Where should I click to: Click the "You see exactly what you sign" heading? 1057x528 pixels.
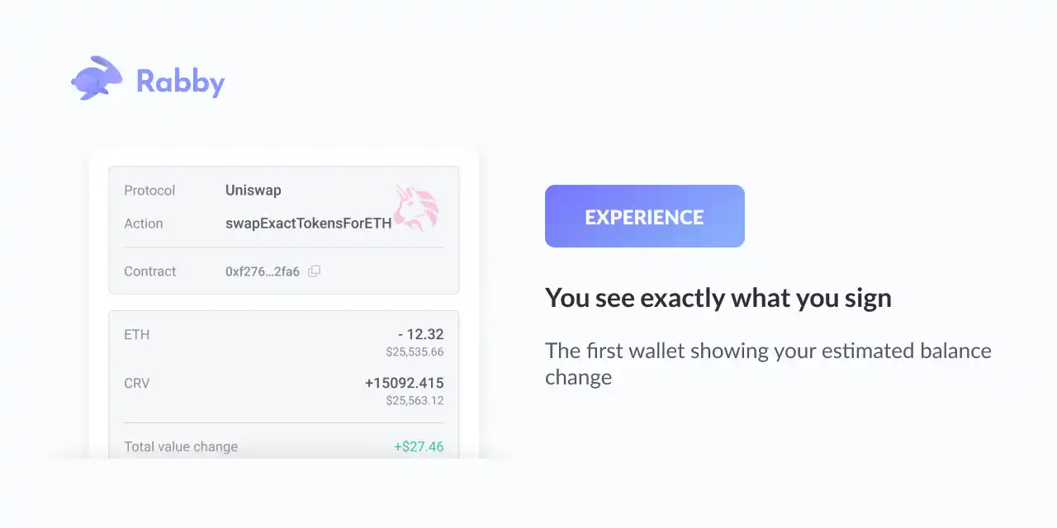(x=718, y=298)
